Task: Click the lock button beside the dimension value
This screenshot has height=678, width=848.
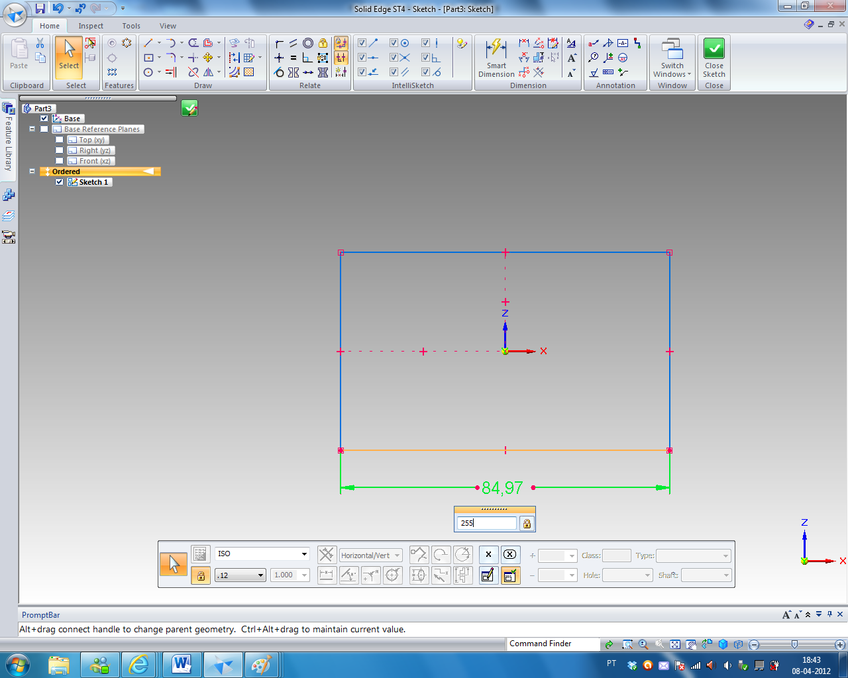Action: (527, 523)
